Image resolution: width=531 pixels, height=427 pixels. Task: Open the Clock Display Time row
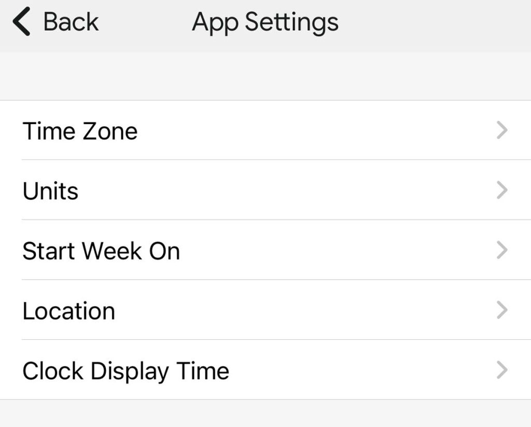click(259, 371)
